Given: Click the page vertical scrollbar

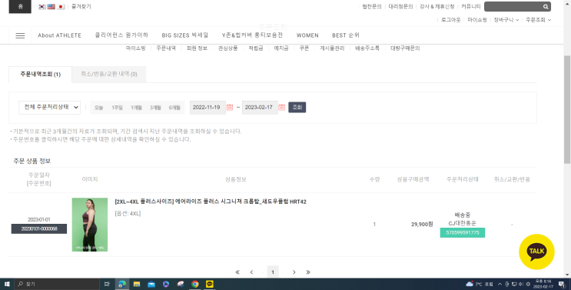Looking at the screenshot, I should click(567, 109).
